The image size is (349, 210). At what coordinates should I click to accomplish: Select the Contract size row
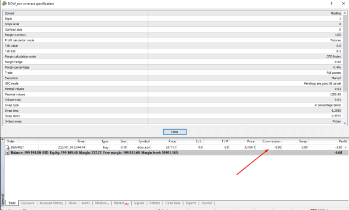(x=173, y=30)
